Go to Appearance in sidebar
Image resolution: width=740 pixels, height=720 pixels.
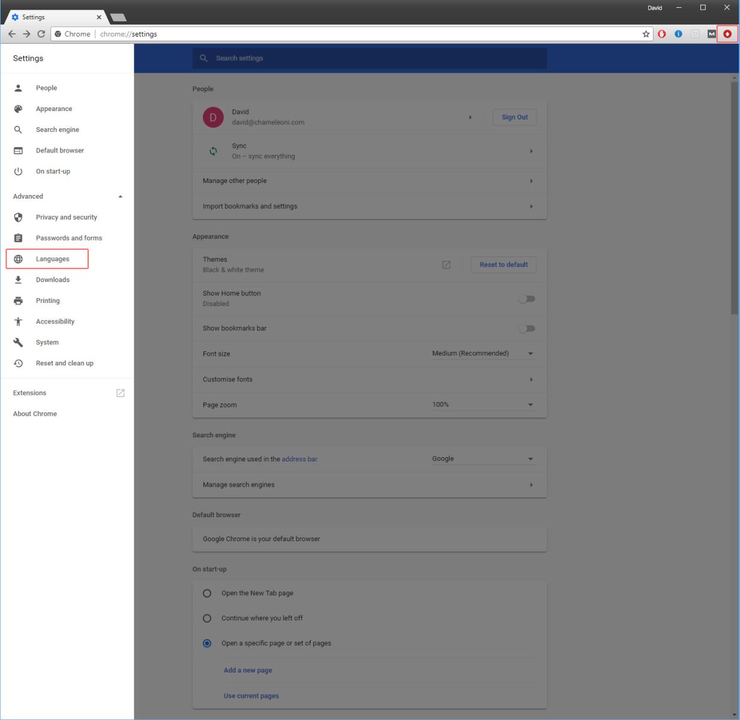(x=54, y=109)
